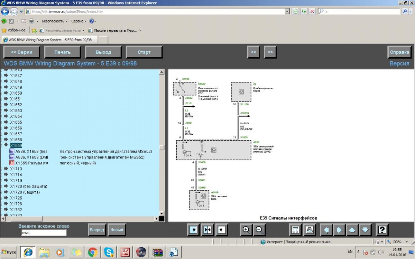Click the center split pane layout icon
This screenshot has width=415, height=259.
coord(207,230)
